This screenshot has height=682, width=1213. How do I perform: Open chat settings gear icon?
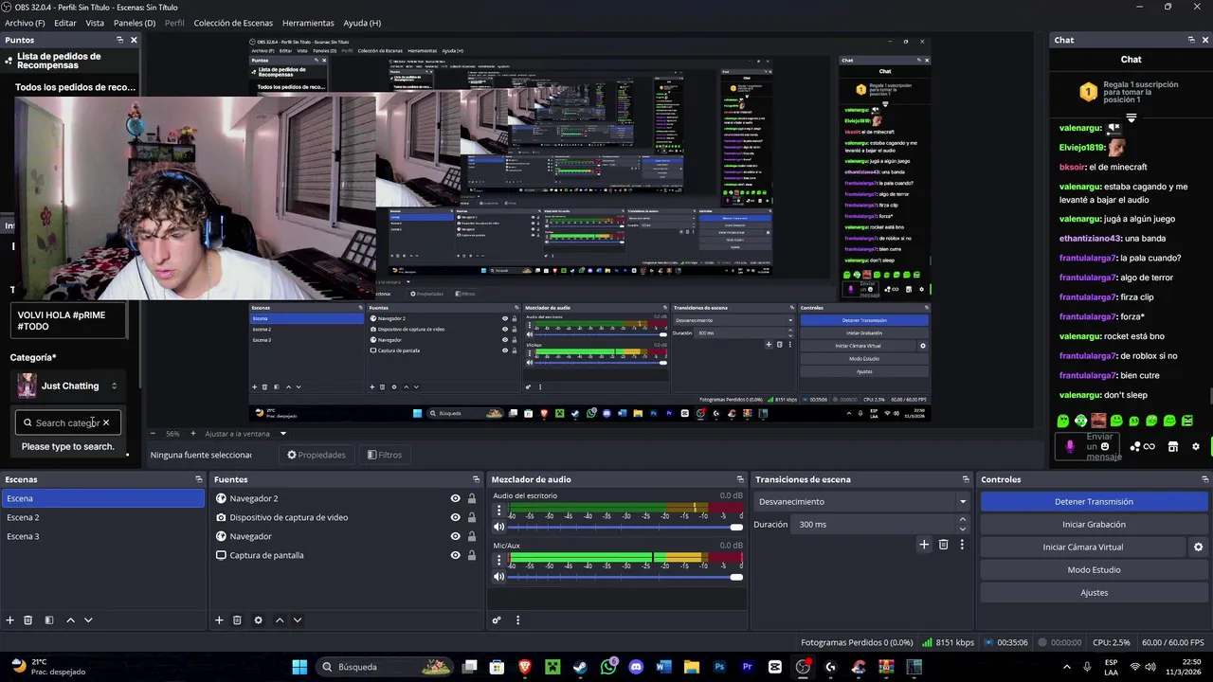click(1196, 447)
